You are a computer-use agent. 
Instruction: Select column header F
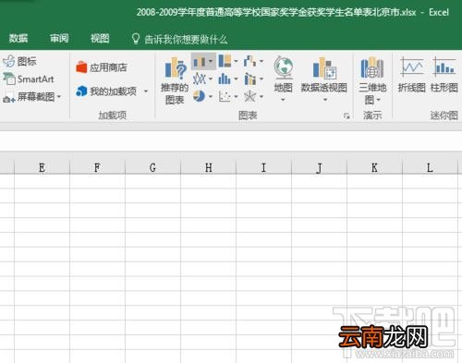tap(97, 168)
